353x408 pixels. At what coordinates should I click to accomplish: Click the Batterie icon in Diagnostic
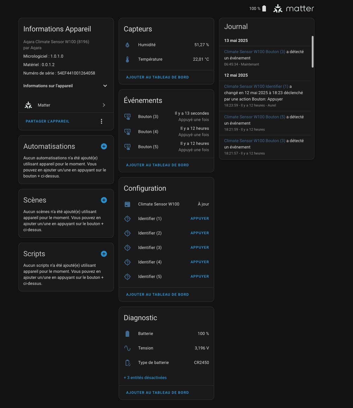pos(127,333)
